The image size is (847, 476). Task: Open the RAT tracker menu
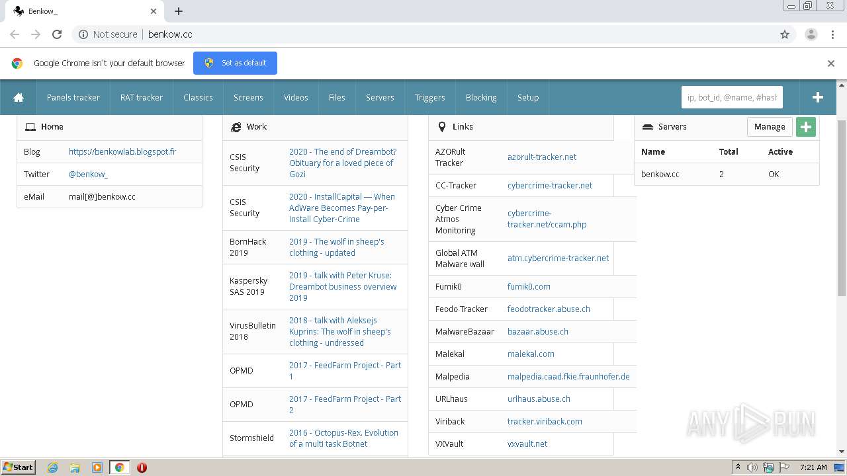(142, 97)
